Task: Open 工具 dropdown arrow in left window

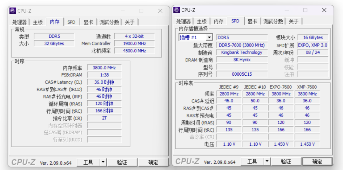Action: (103, 162)
